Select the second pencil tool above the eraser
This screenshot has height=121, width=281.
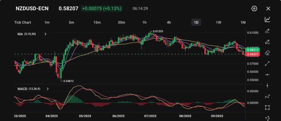coord(268,42)
